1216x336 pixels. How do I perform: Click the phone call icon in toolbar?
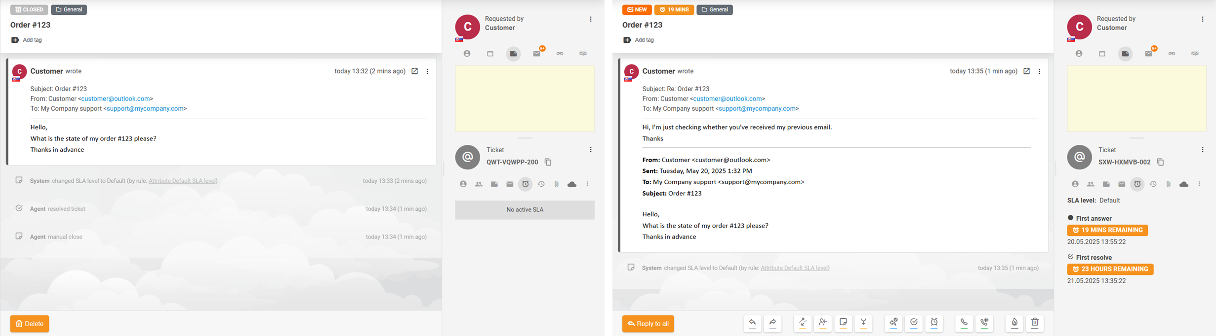[x=964, y=323]
